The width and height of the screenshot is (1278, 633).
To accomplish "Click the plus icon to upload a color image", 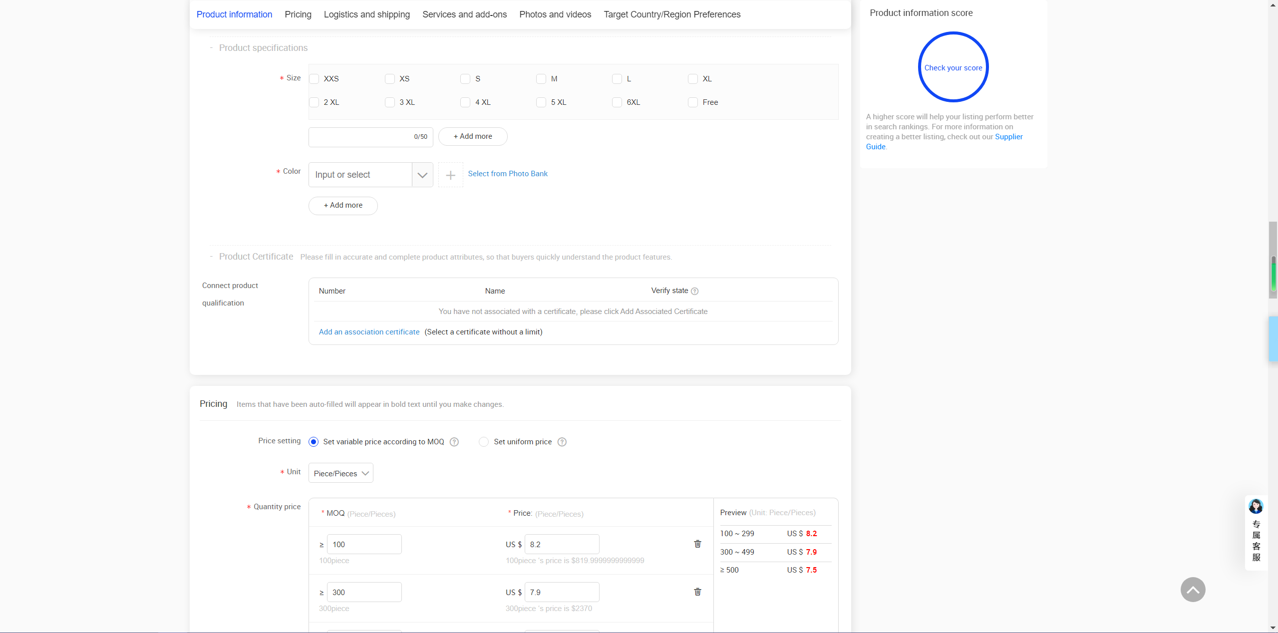I will click(450, 175).
